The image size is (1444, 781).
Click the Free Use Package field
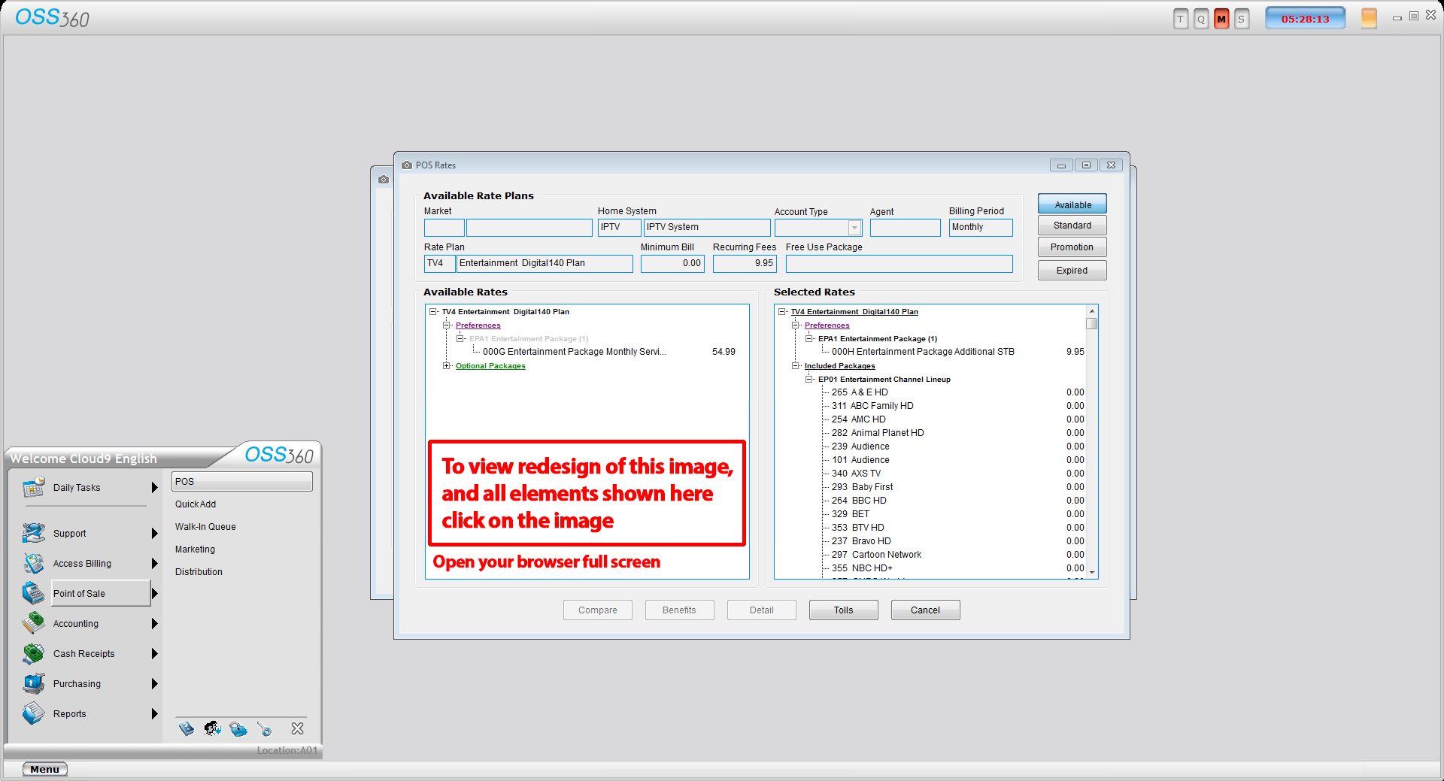[x=899, y=263]
